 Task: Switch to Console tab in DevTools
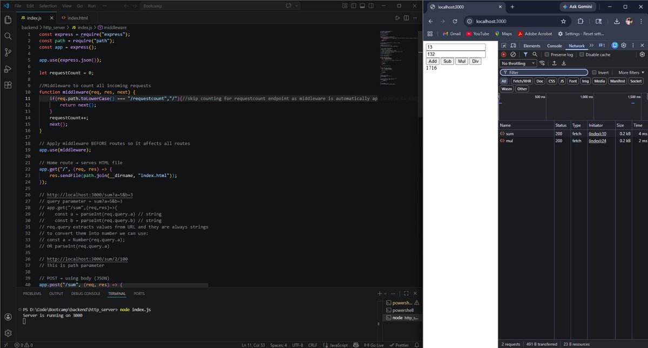(554, 46)
